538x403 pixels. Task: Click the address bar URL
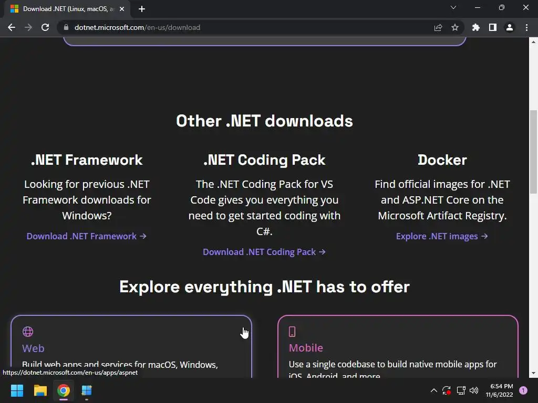[x=137, y=27]
